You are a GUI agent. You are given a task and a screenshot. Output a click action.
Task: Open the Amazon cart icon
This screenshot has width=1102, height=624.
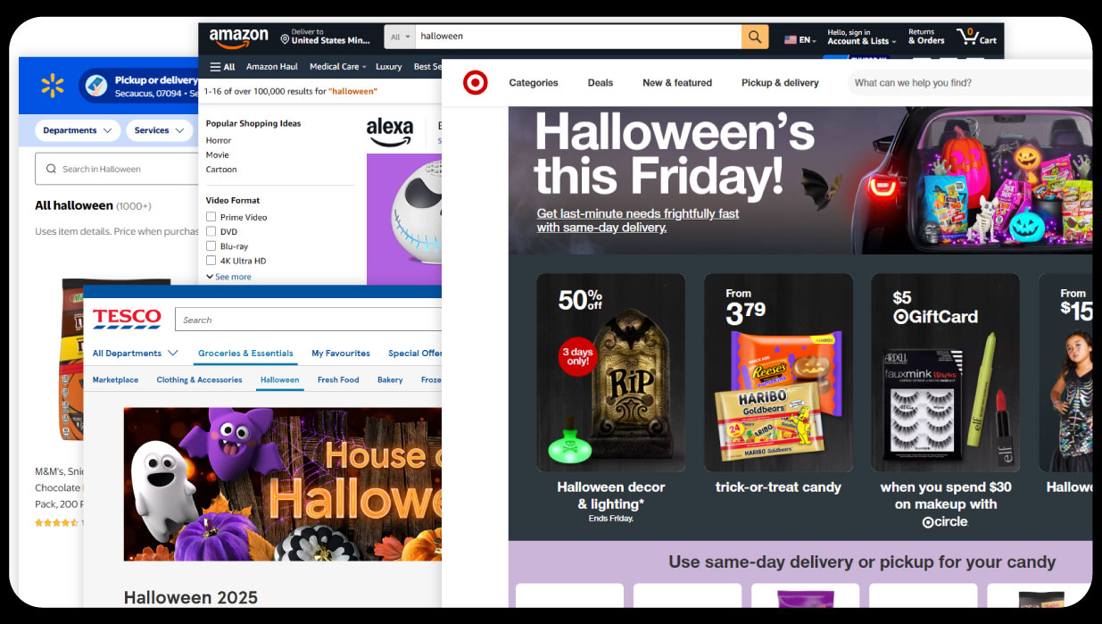click(976, 37)
